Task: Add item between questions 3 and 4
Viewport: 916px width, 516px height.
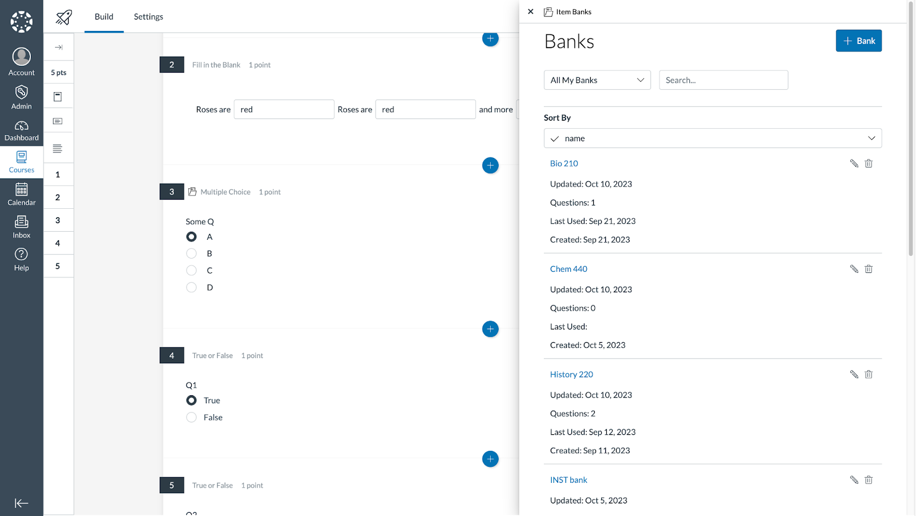Action: (490, 329)
